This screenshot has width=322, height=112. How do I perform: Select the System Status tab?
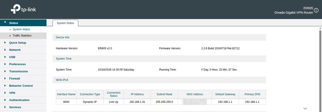point(65,23)
